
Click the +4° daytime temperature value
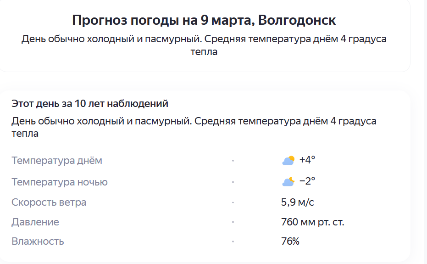click(307, 160)
